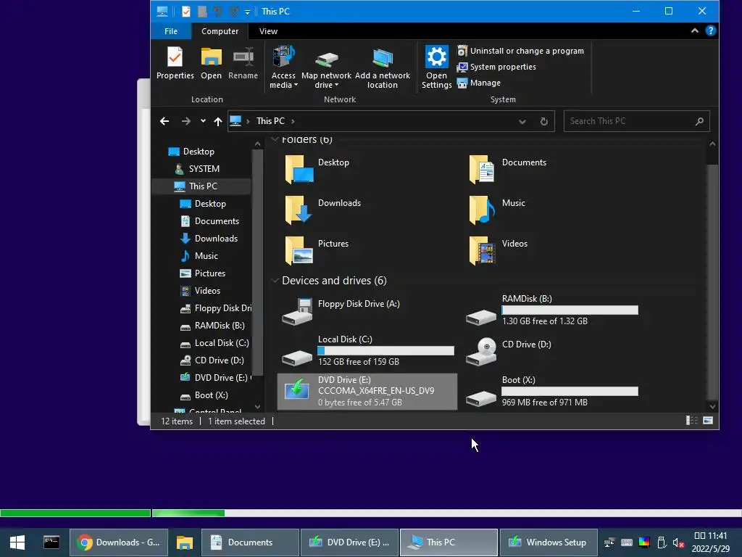Click Local Disk (C:) in navigation tree

222,343
